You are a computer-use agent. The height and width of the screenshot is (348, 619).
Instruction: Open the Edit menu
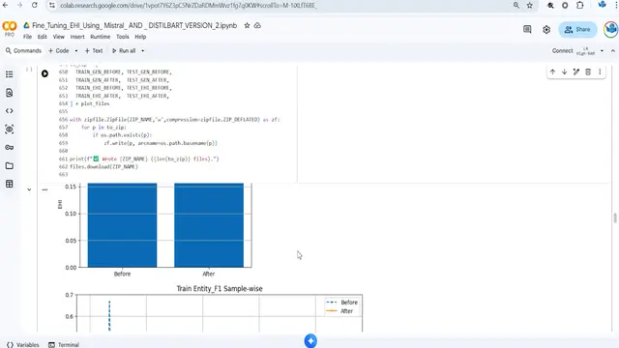pos(43,37)
